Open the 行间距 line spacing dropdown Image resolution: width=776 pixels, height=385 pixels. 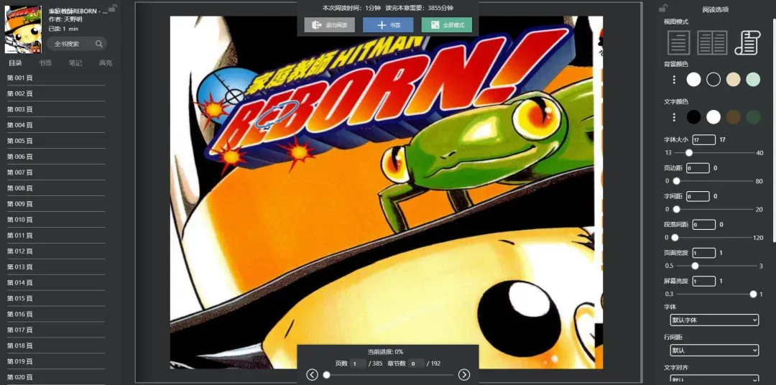(714, 351)
